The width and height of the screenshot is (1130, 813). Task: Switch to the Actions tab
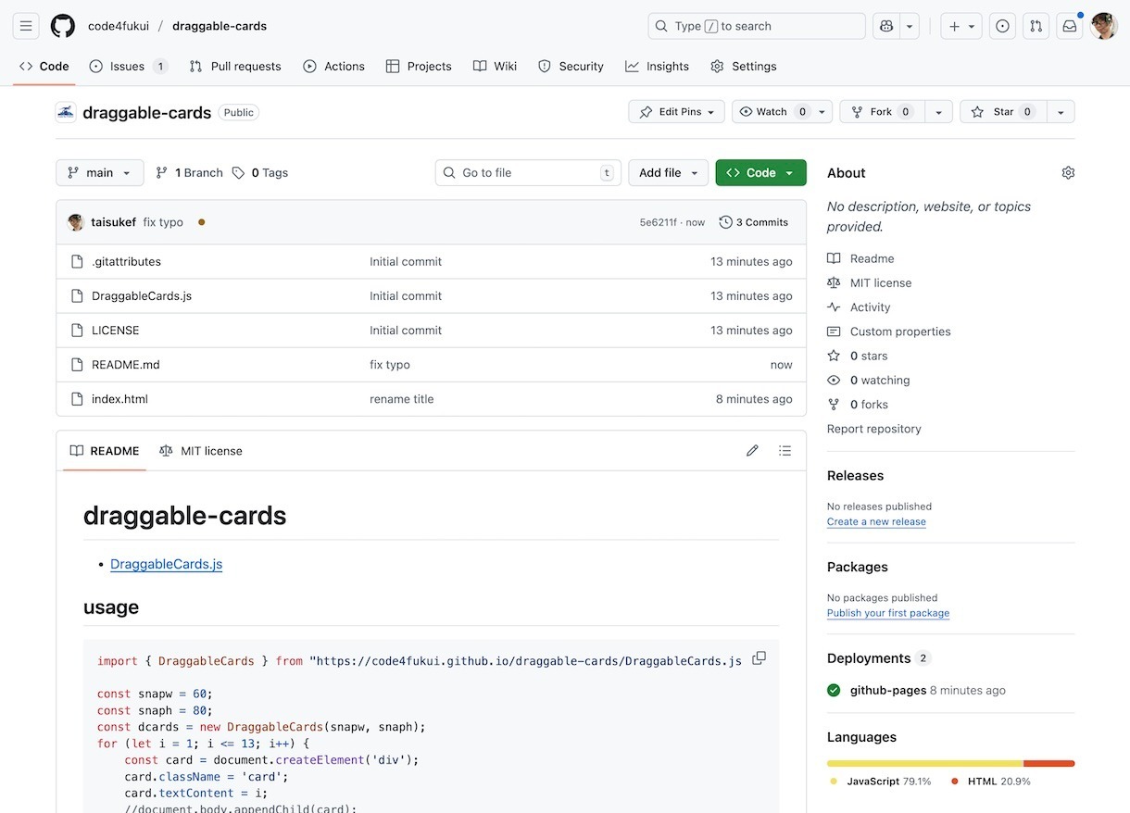coord(333,67)
